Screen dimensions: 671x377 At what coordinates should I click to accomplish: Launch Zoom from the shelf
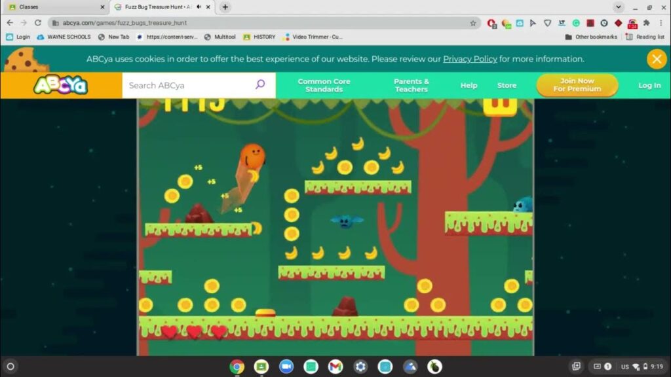pyautogui.click(x=286, y=367)
